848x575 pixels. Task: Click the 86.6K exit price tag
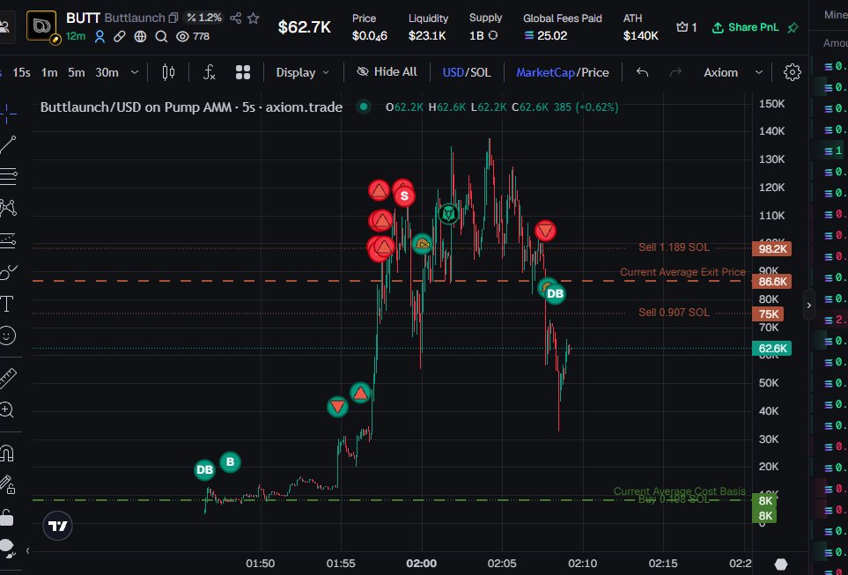click(772, 281)
